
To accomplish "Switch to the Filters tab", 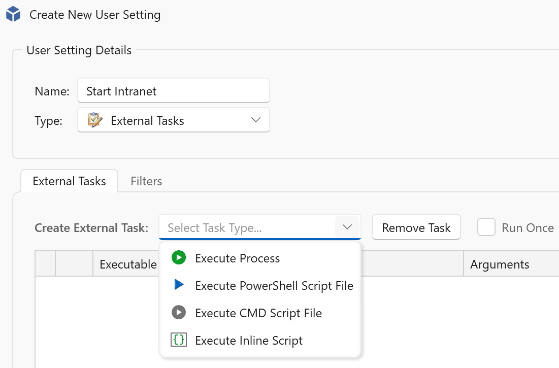I will click(146, 181).
